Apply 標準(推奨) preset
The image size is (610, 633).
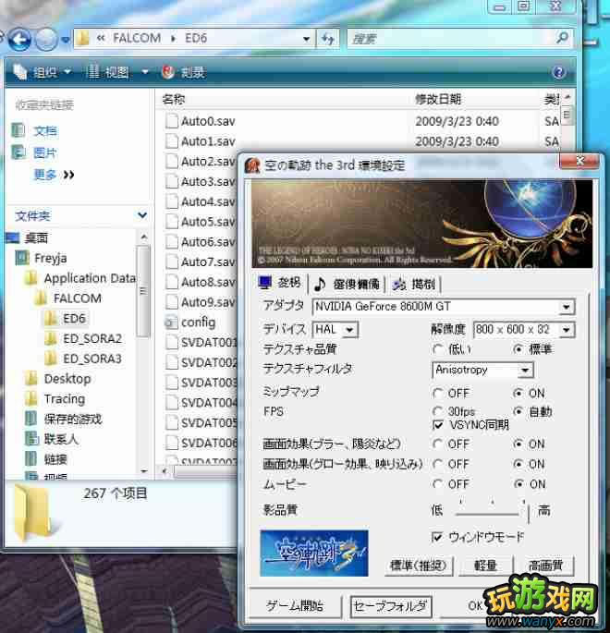[x=419, y=566]
